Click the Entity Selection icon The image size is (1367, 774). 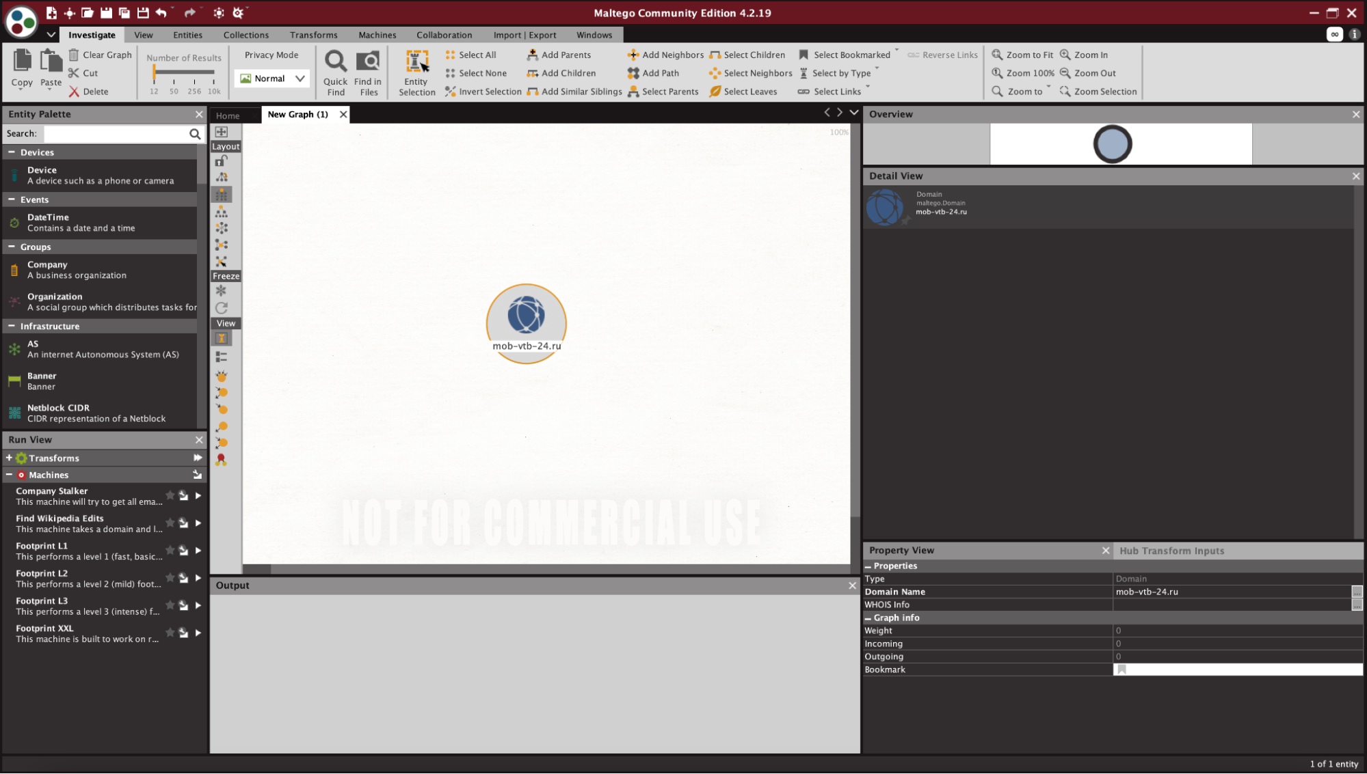coord(416,61)
